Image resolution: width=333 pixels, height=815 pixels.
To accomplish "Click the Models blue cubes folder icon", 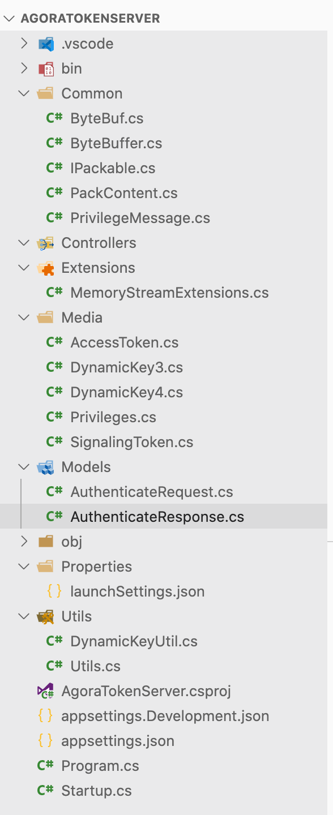I will (x=45, y=467).
